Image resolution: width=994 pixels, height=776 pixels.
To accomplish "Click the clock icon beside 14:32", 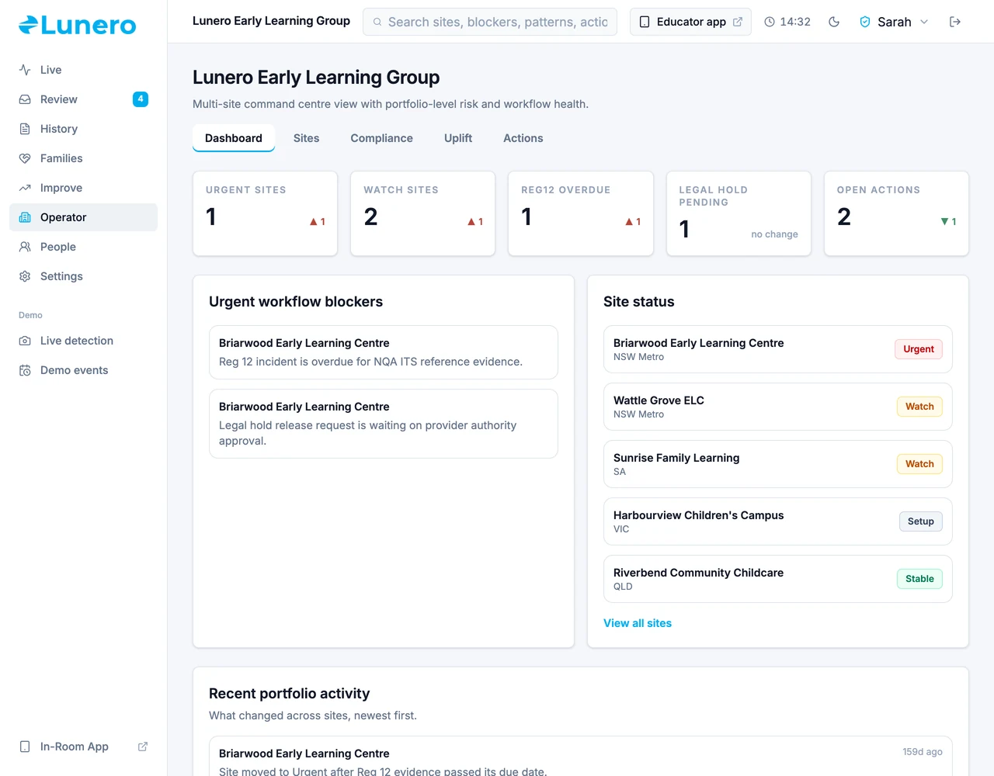I will 770,22.
